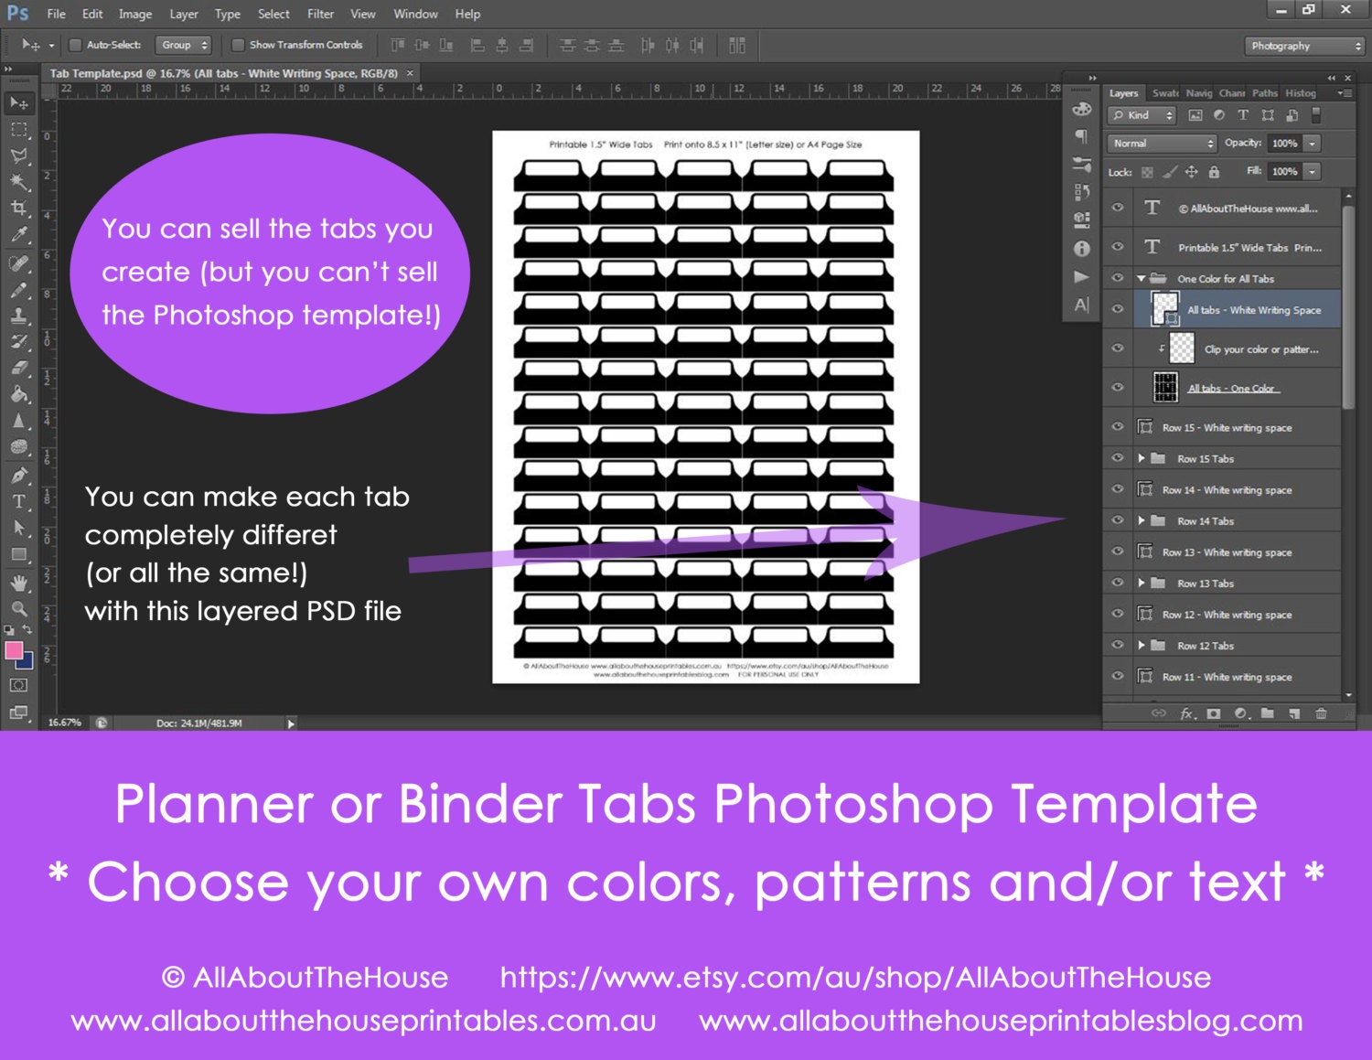The height and width of the screenshot is (1060, 1372).
Task: Hide All tabs - White Writing Space layer
Action: tap(1118, 309)
